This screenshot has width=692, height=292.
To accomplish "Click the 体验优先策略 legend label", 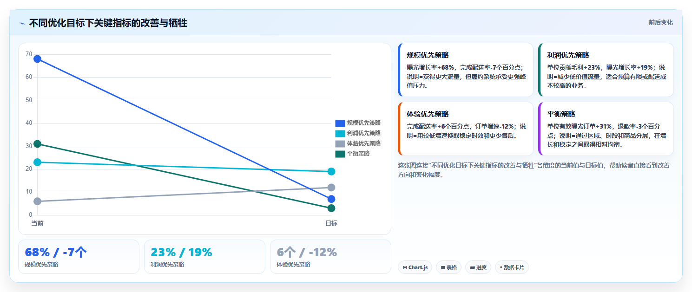I will click(x=364, y=143).
